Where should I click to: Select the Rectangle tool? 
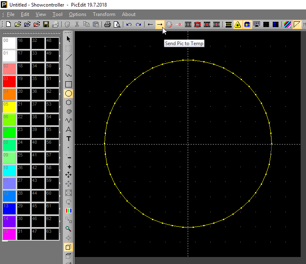coord(69,85)
